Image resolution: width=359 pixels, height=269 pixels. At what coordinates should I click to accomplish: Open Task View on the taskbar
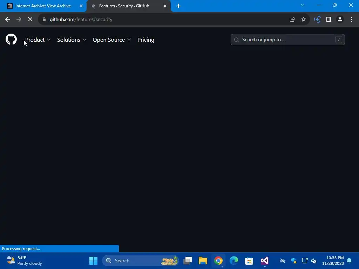tap(188, 261)
